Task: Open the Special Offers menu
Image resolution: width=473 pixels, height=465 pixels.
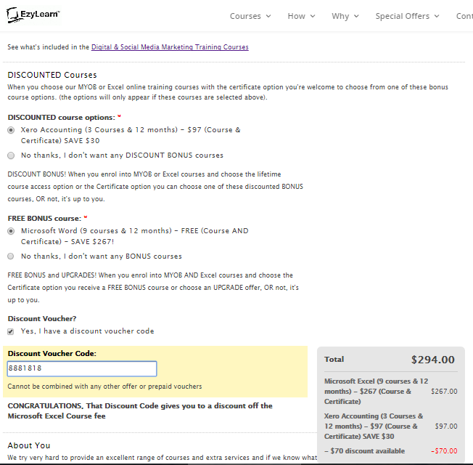Action: click(x=407, y=16)
